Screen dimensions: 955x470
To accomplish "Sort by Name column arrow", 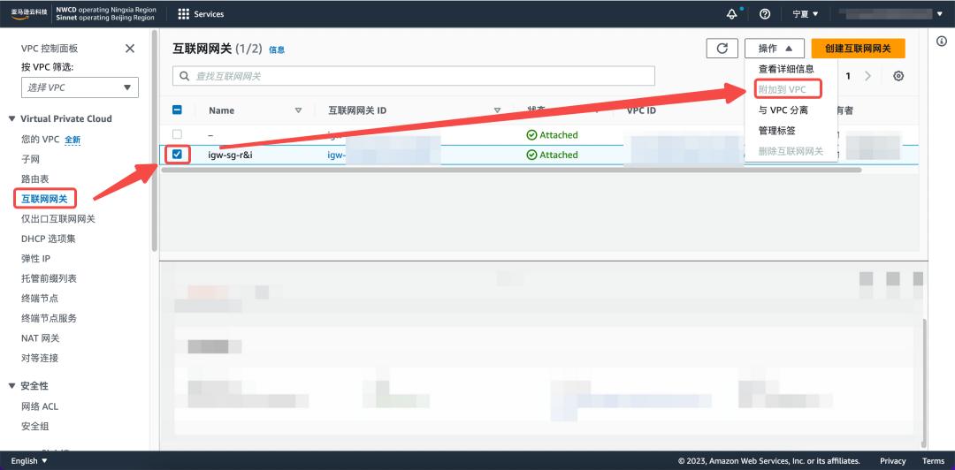I will pyautogui.click(x=299, y=110).
